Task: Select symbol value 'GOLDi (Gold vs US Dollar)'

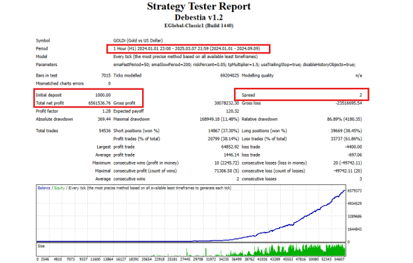Action: (137, 40)
